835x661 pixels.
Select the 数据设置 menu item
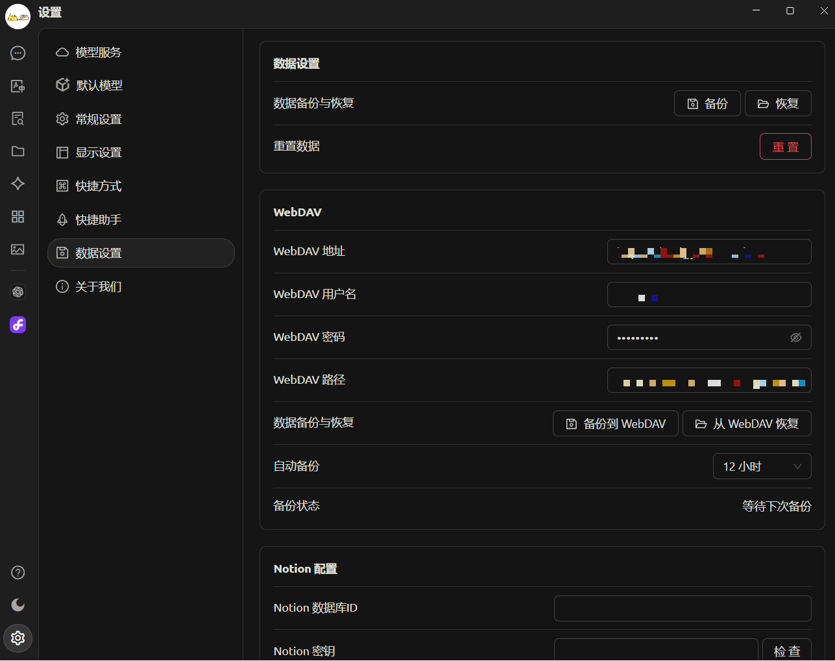(x=141, y=253)
